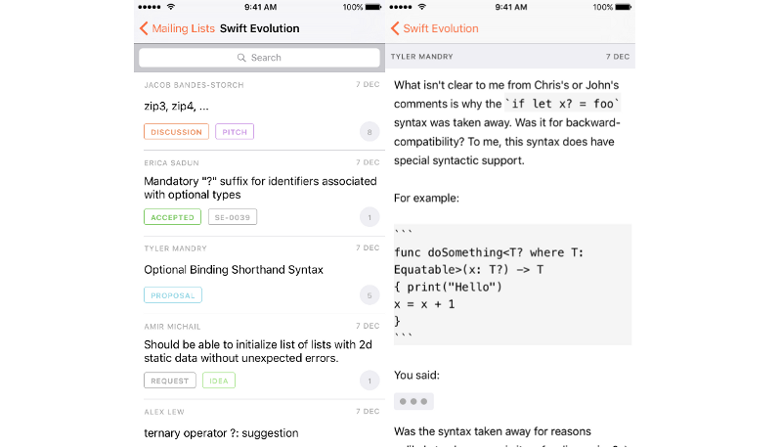Tap the SE-0039 tag
The width and height of the screenshot is (782, 448).
pos(233,217)
